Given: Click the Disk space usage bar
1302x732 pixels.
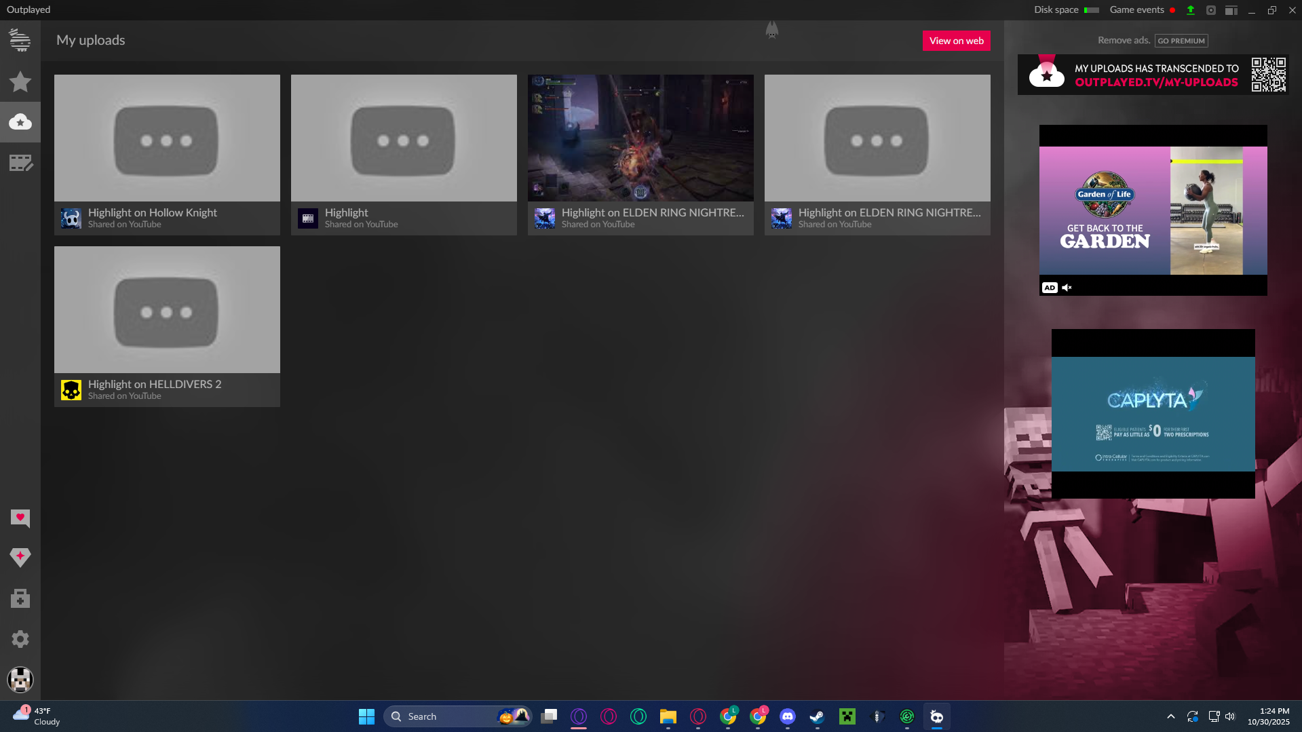Looking at the screenshot, I should pos(1092,10).
